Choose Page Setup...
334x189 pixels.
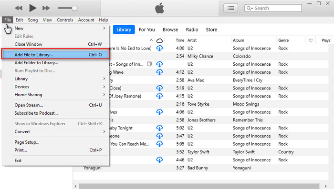point(56,142)
